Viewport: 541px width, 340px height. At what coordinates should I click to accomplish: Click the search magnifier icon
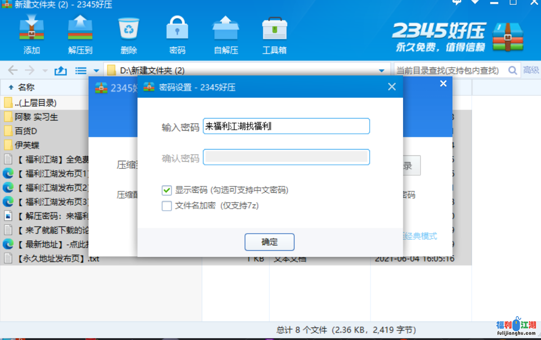tap(512, 71)
